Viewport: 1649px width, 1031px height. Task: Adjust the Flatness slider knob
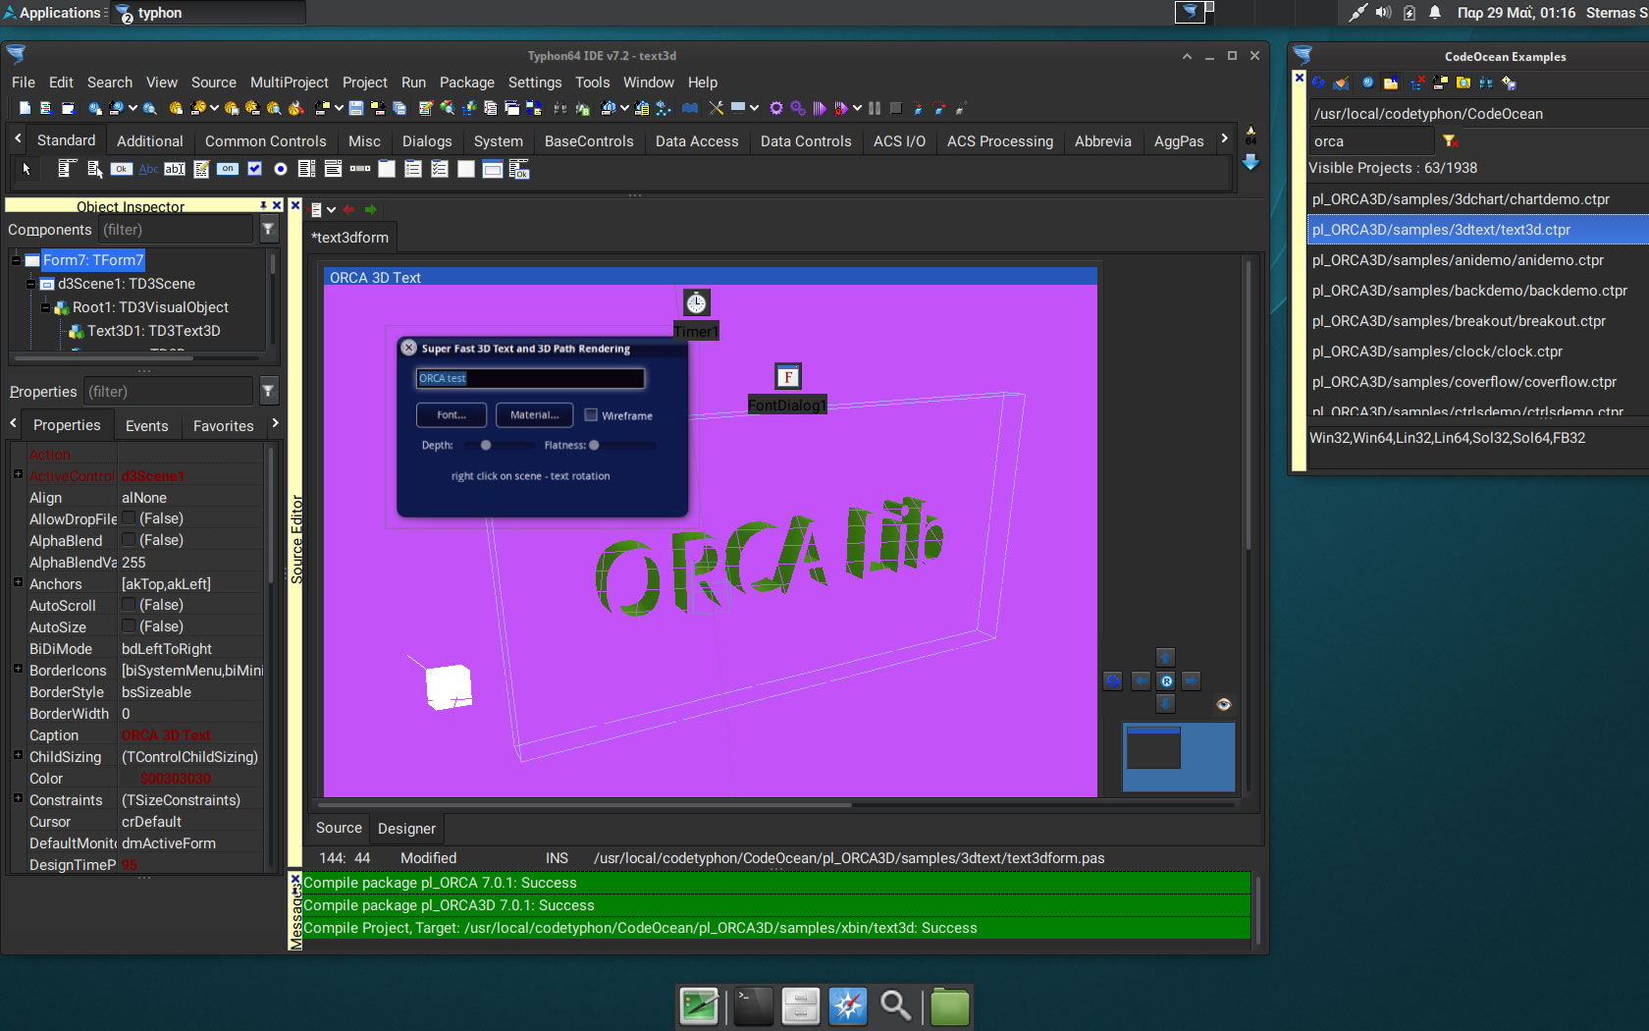[x=594, y=445]
